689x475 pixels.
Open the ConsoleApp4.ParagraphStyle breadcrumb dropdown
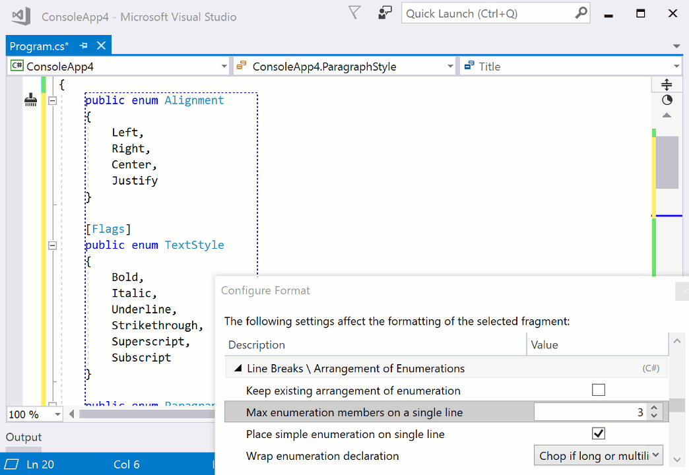click(449, 66)
